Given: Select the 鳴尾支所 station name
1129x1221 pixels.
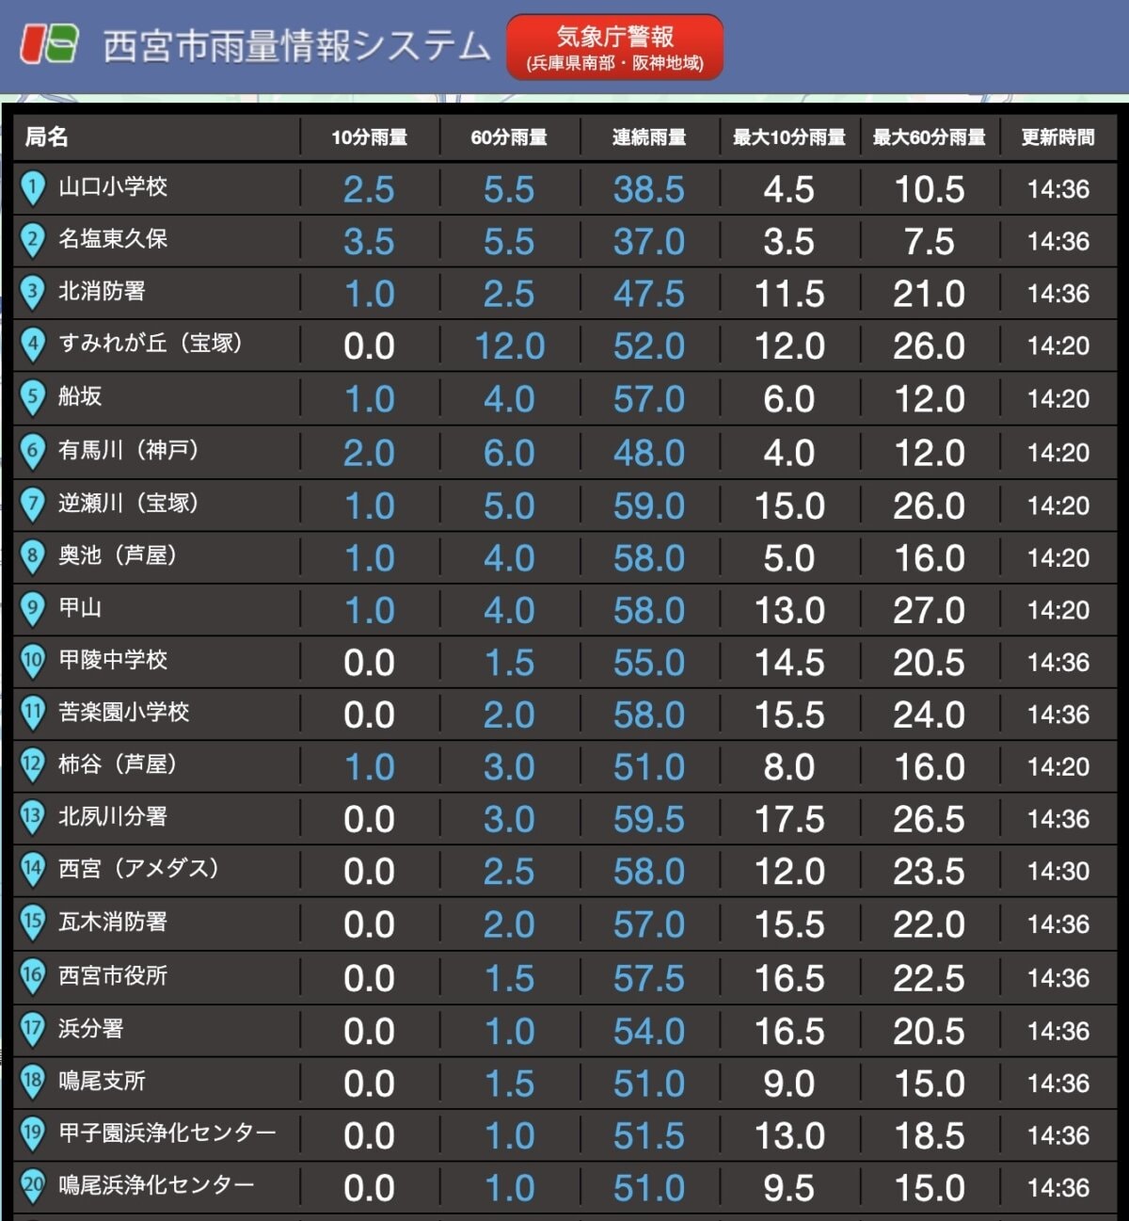Looking at the screenshot, I should point(102,1081).
